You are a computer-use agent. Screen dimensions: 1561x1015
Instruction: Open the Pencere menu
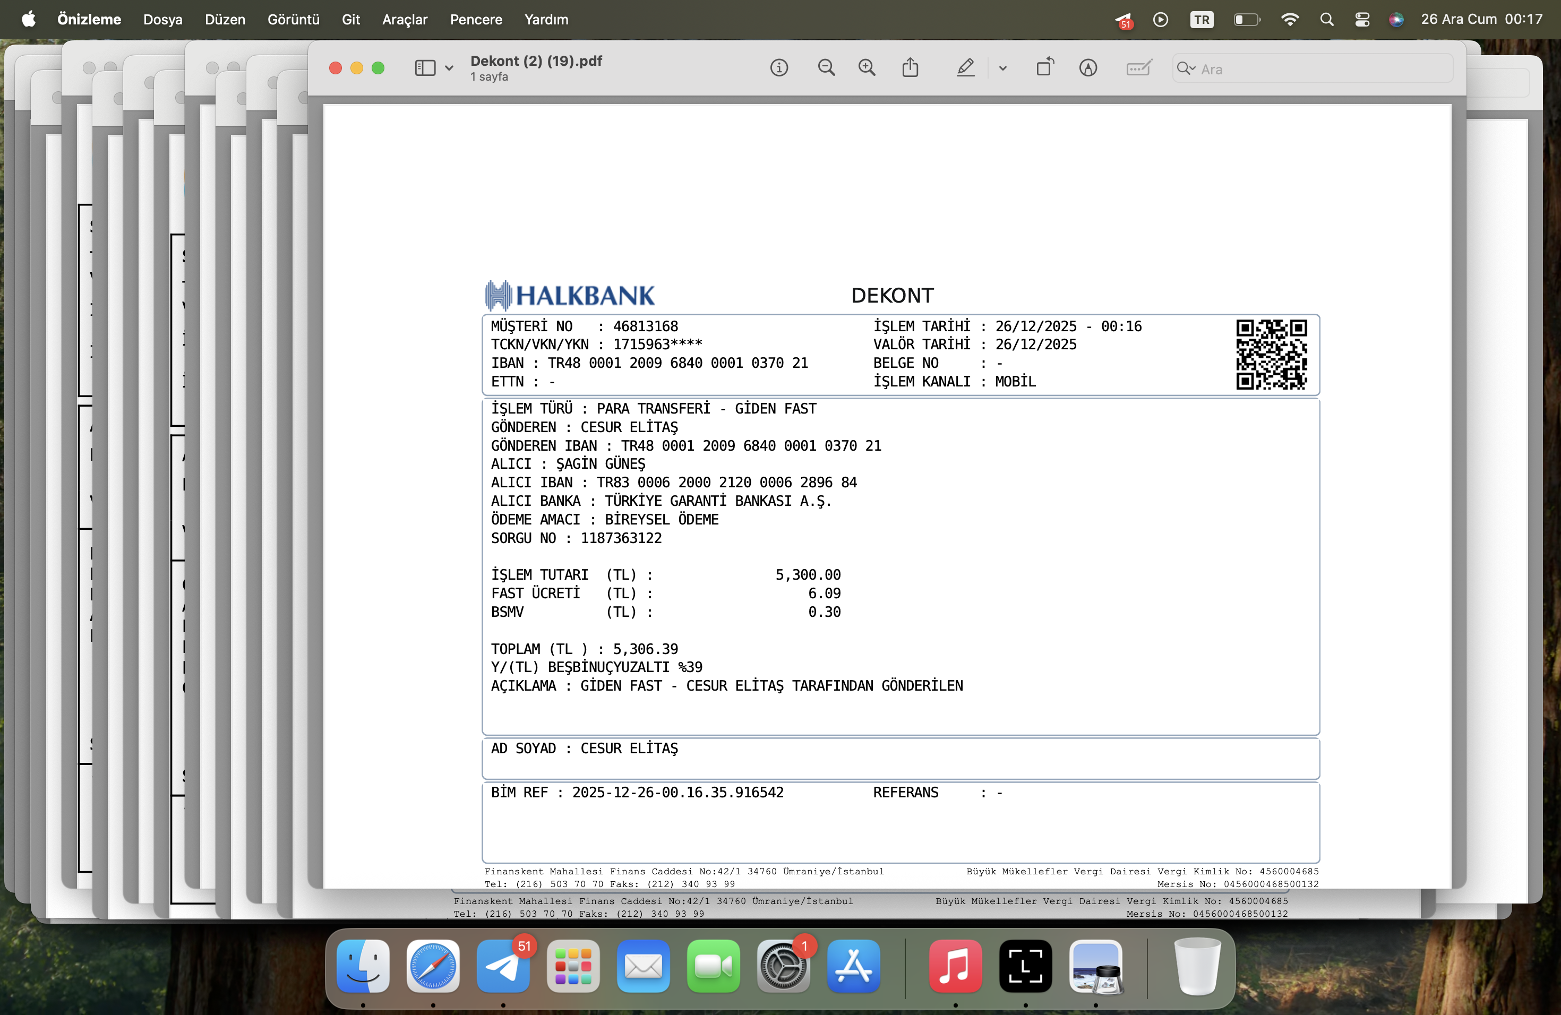[x=476, y=20]
